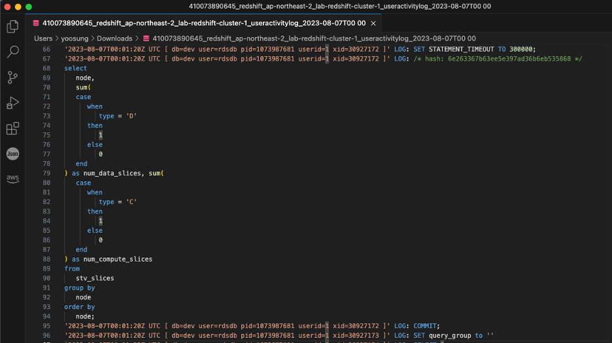Image resolution: width=612 pixels, height=343 pixels.
Task: Click the green macOS fullscreen button
Action: 29,7
